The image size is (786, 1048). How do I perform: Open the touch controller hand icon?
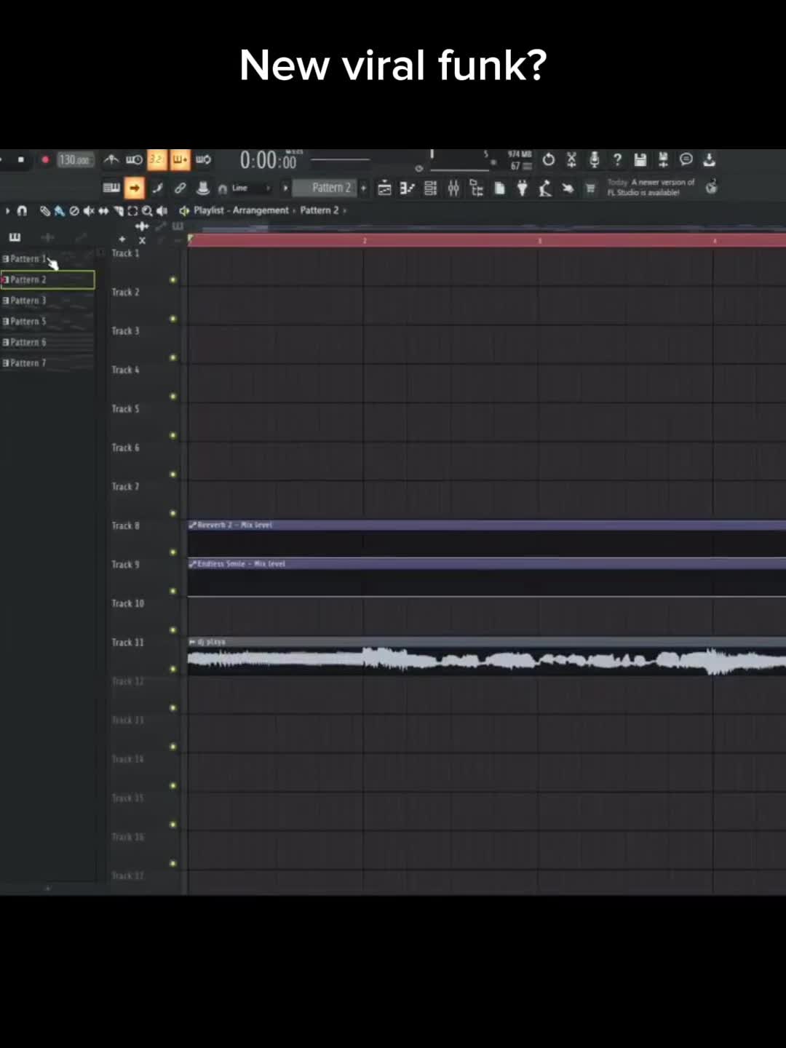(x=568, y=188)
